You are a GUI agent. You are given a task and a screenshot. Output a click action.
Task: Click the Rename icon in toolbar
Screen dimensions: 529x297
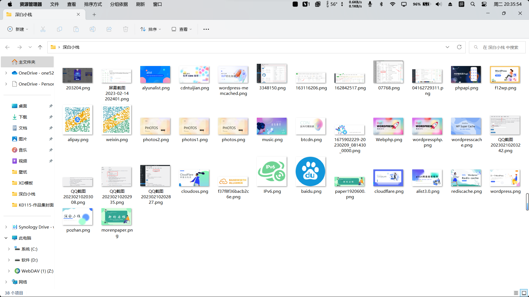(93, 29)
